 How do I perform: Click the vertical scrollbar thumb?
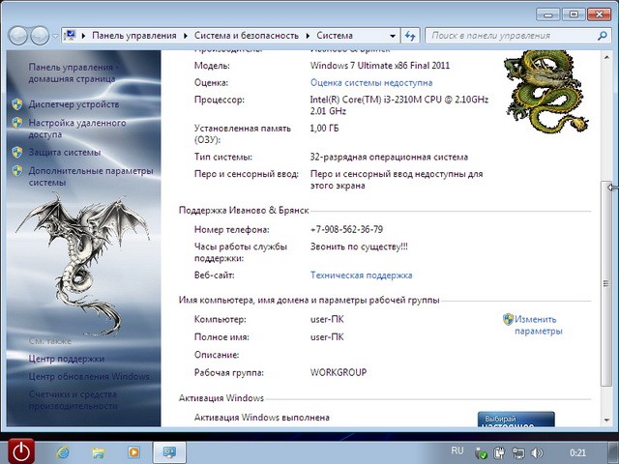click(x=606, y=283)
